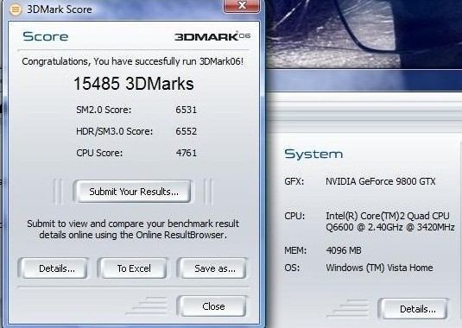Image resolution: width=462 pixels, height=328 pixels.
Task: Click the Intel Core 2 Quad CPU text
Action: 388,216
